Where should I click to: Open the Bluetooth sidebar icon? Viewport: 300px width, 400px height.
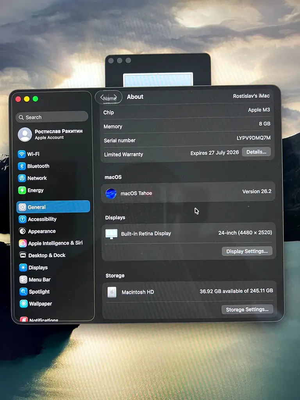click(x=22, y=166)
